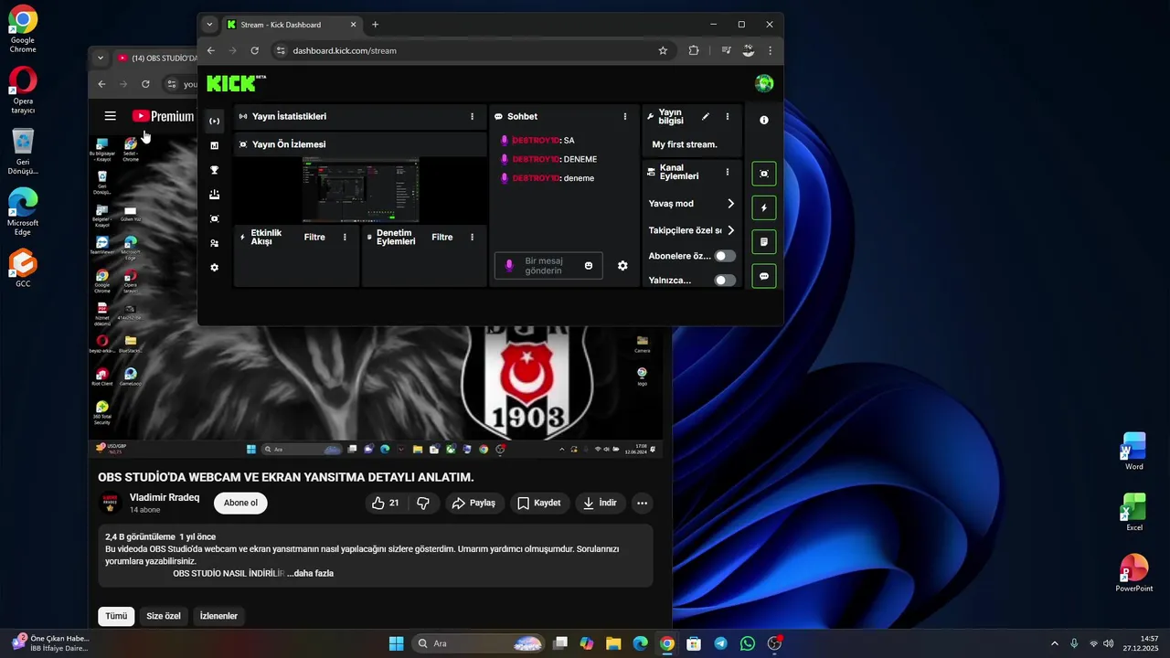
Task: Open Vladimir Rradeq channel name
Action: 165,497
